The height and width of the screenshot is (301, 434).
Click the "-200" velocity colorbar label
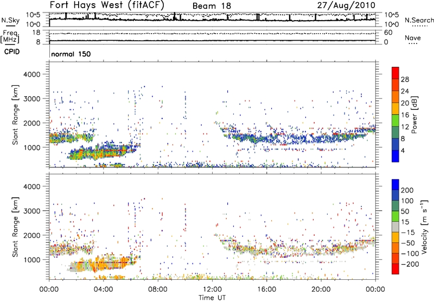(x=410, y=264)
